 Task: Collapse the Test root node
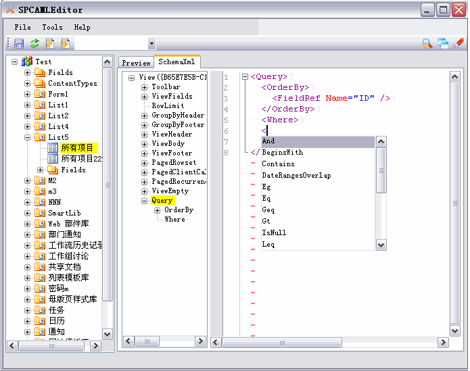click(14, 61)
